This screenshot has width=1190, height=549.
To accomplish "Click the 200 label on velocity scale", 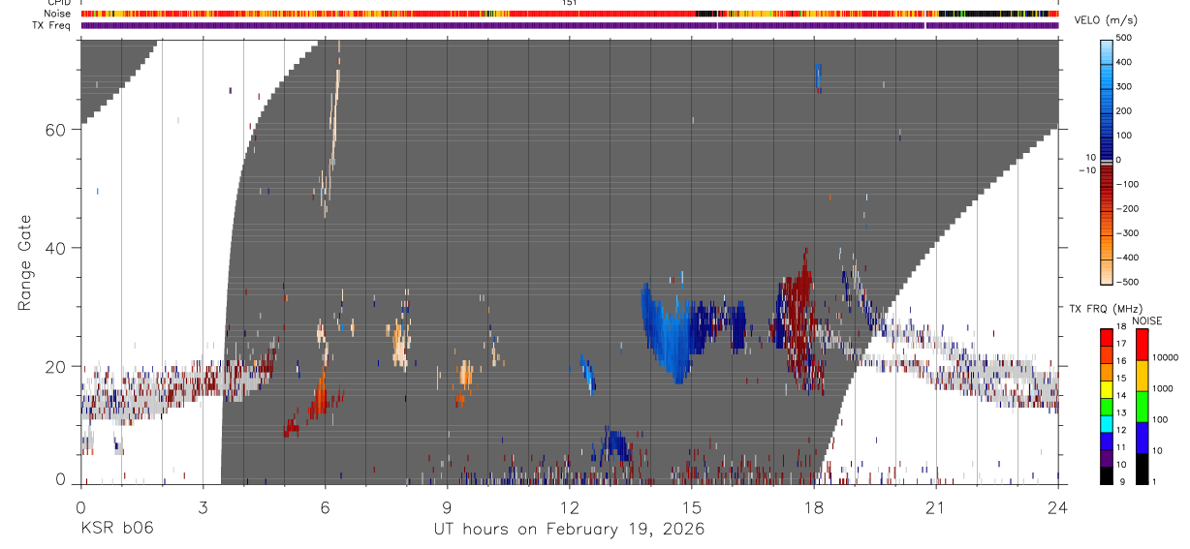I will [1125, 111].
